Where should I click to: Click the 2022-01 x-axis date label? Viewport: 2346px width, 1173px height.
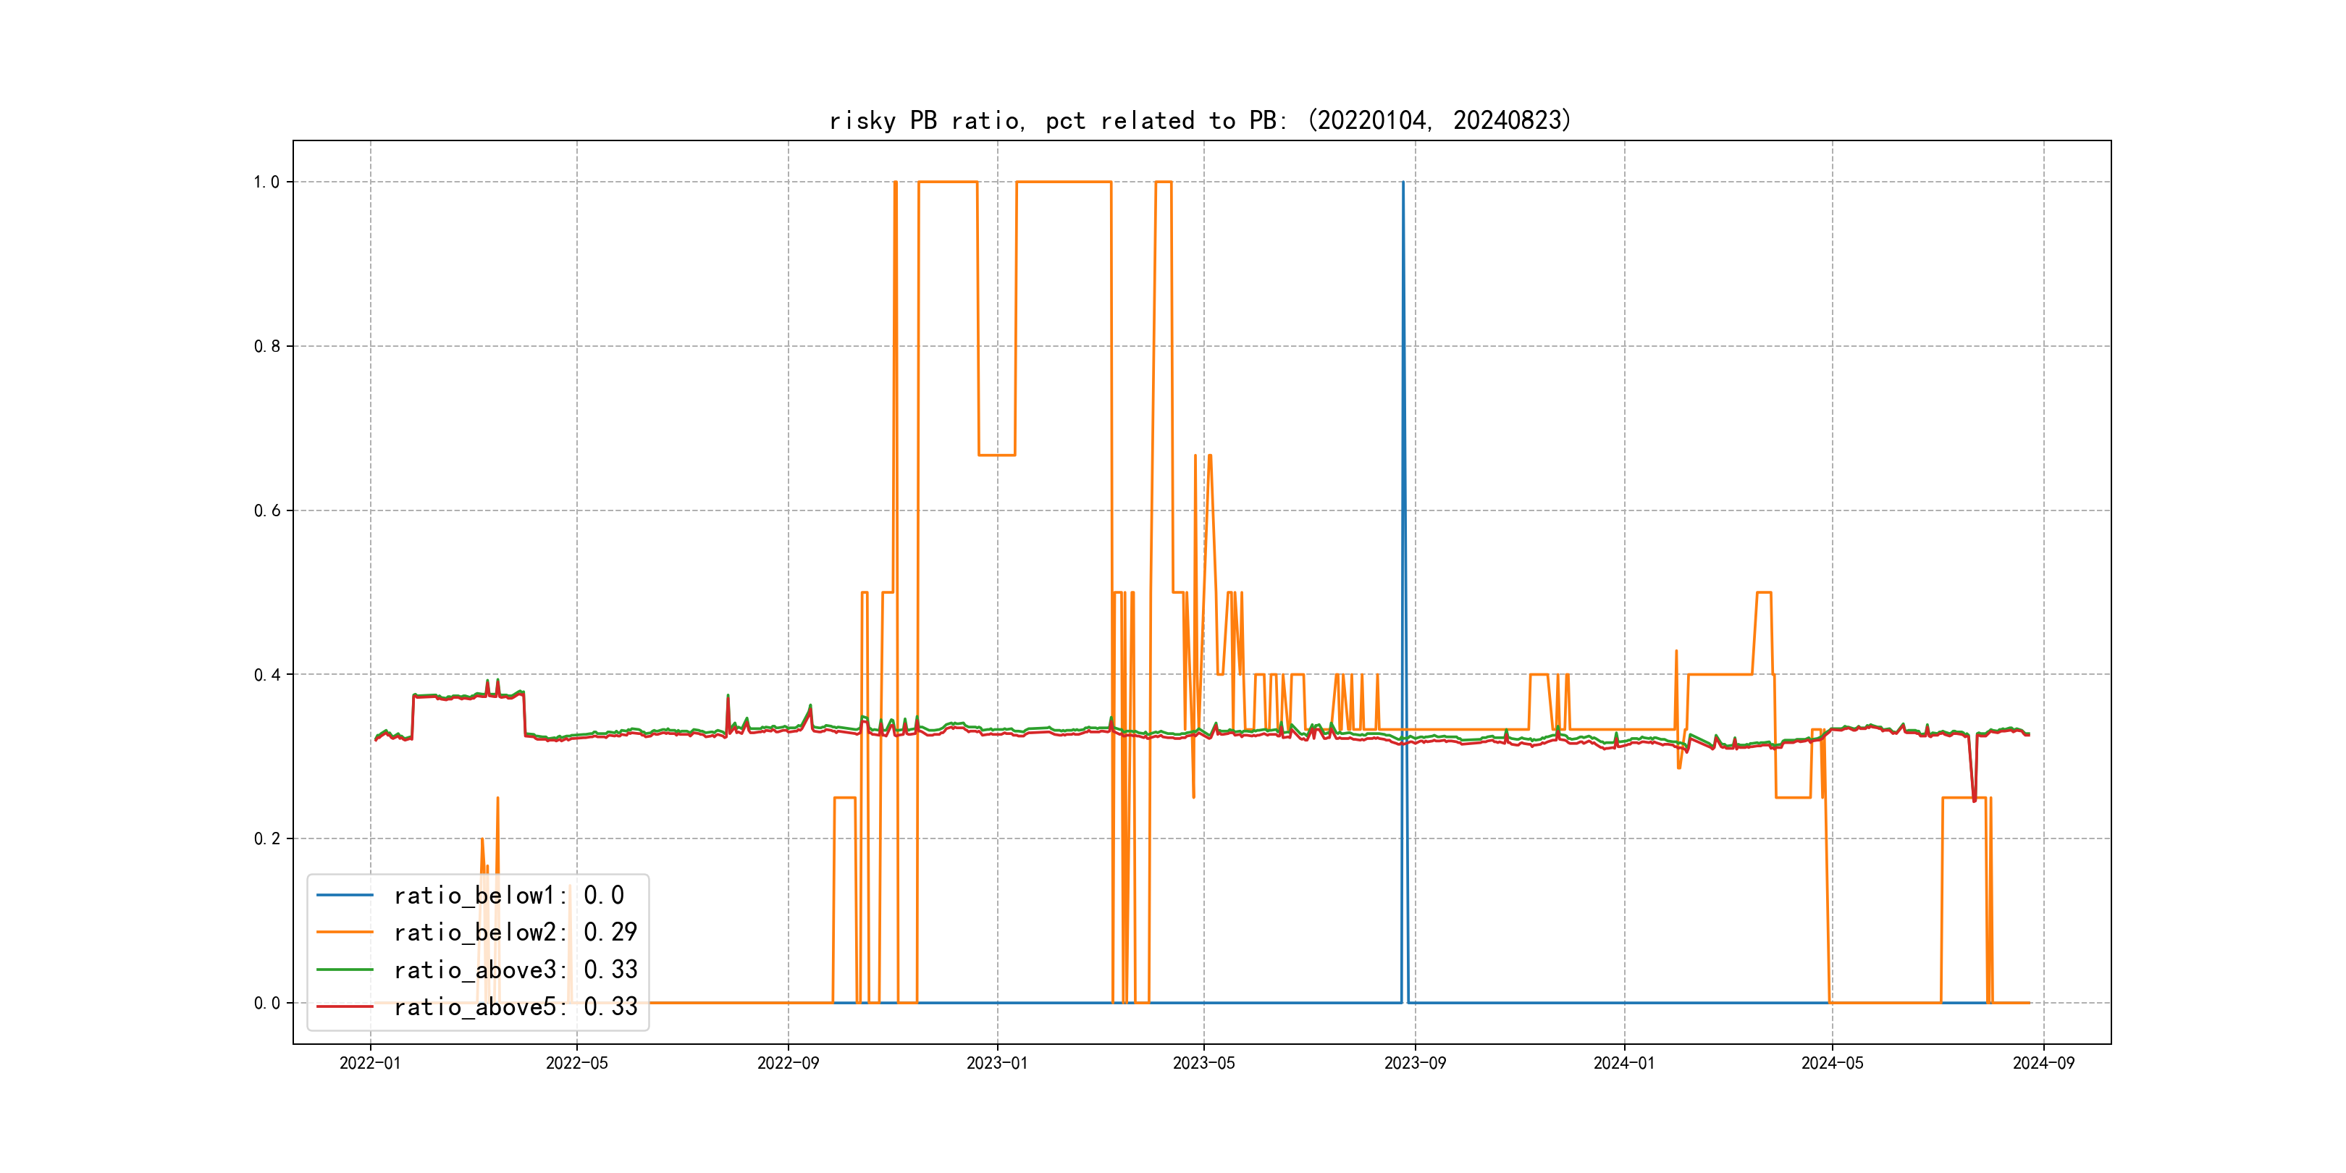click(x=370, y=1063)
